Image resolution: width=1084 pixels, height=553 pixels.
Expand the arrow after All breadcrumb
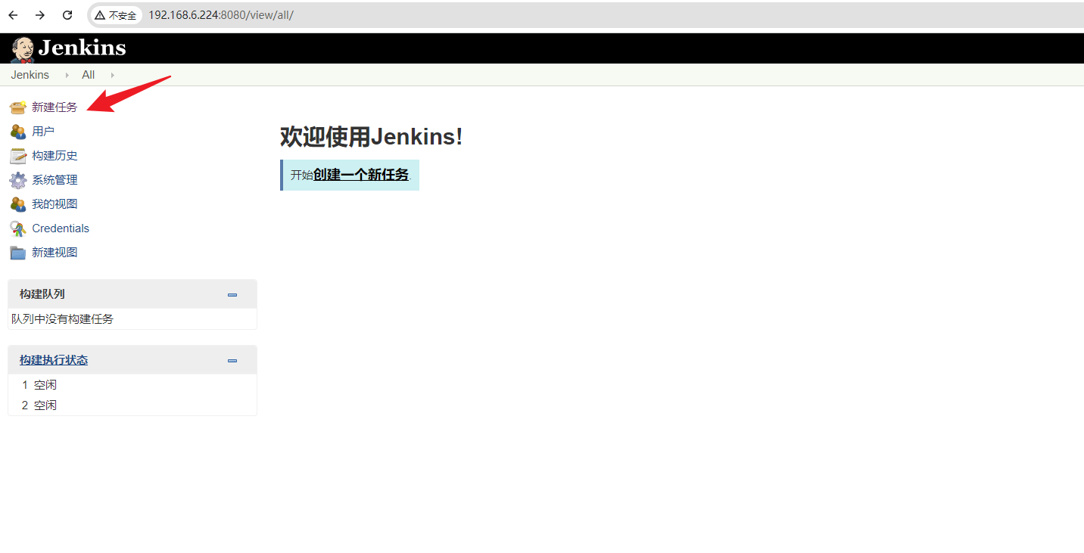112,75
